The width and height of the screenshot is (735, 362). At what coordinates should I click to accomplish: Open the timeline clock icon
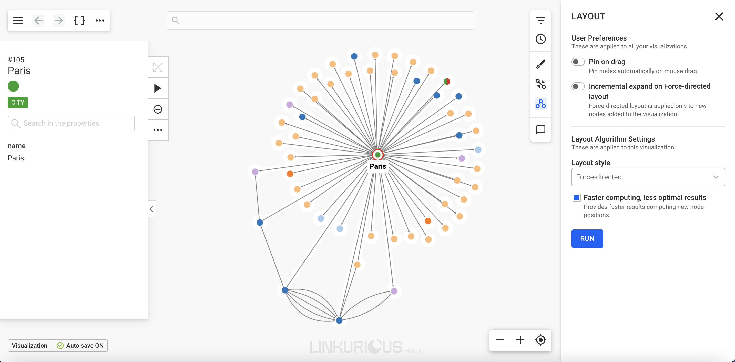[x=540, y=39]
